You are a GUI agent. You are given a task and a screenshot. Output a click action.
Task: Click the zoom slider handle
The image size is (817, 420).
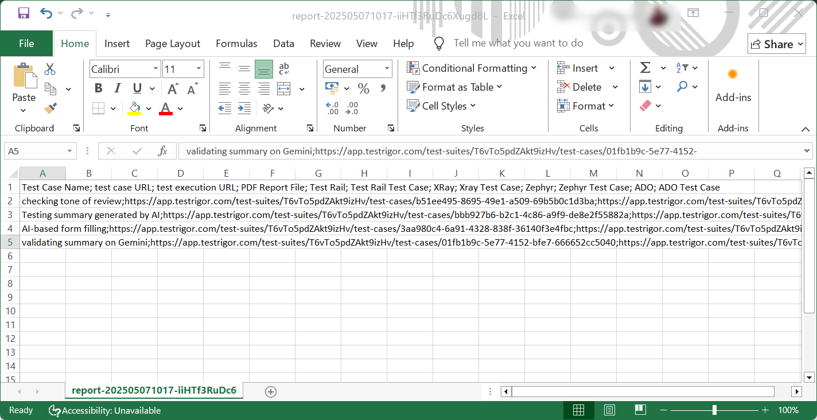coord(714,410)
